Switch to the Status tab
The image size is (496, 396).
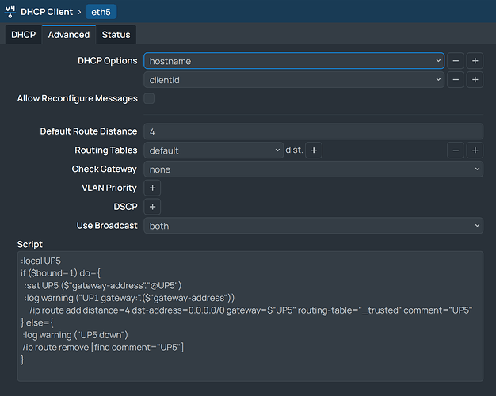(x=116, y=35)
